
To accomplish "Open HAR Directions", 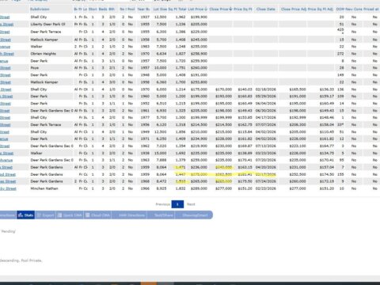I will 131,215.
